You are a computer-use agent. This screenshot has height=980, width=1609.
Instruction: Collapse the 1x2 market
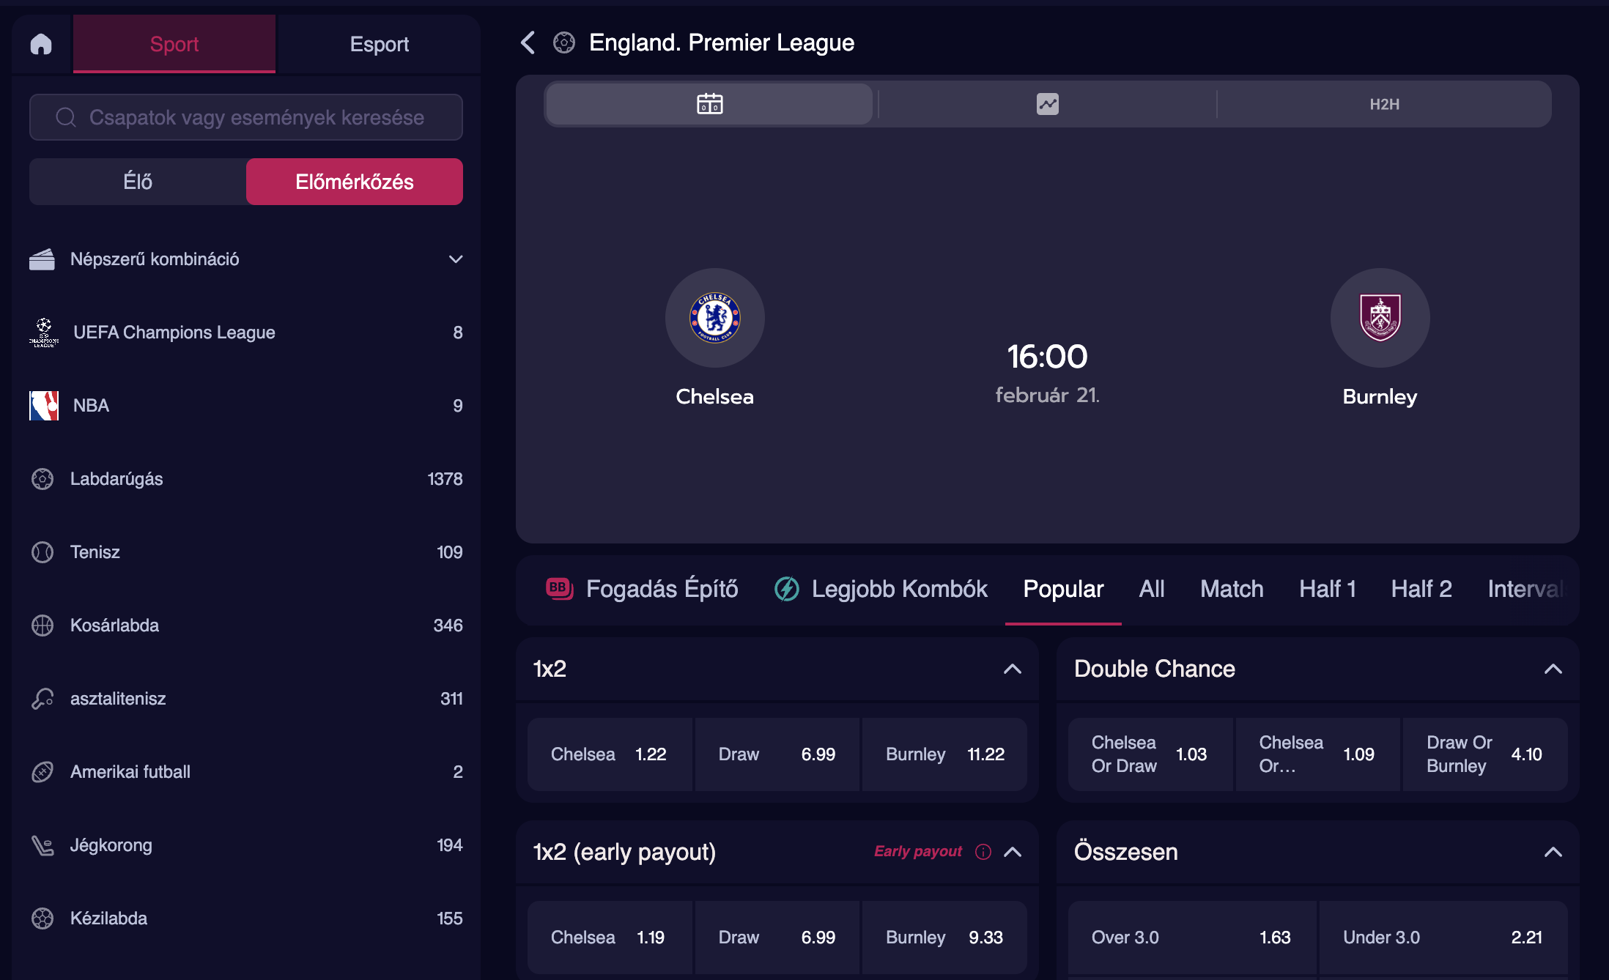[1012, 669]
